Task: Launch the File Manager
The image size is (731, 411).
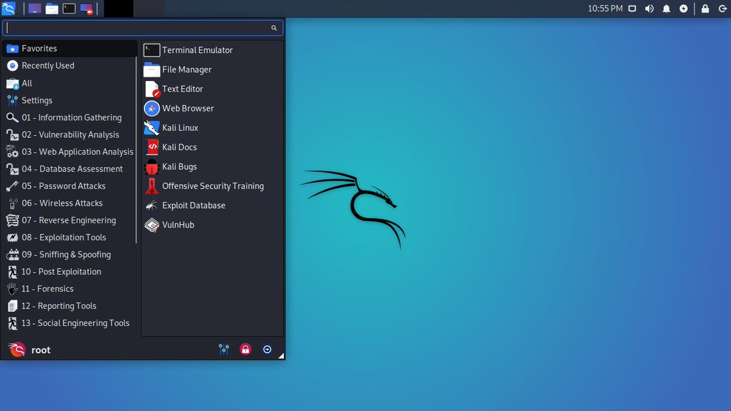Action: (186, 69)
